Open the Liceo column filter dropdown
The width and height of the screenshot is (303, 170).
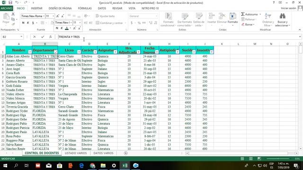pyautogui.click(x=79, y=52)
